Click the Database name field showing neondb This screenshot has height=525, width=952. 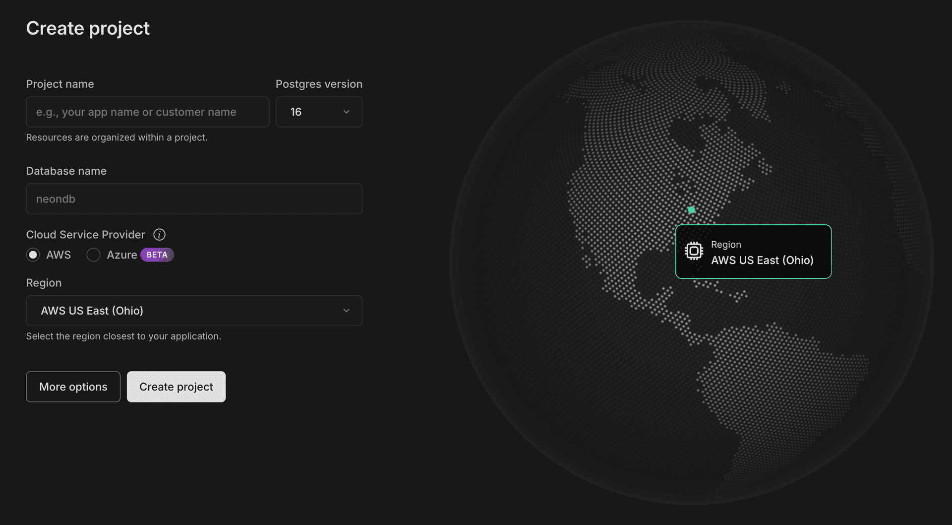click(x=194, y=198)
